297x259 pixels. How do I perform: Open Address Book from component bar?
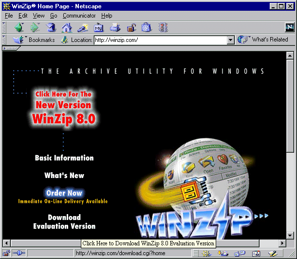click(x=256, y=253)
